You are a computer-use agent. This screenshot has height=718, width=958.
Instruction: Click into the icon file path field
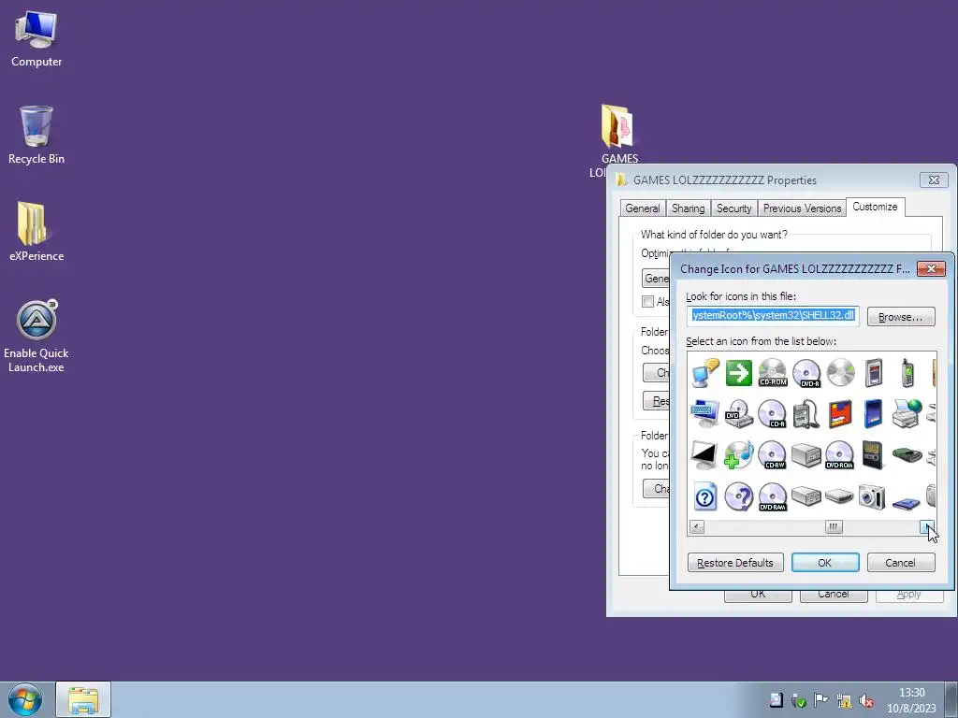tap(773, 316)
